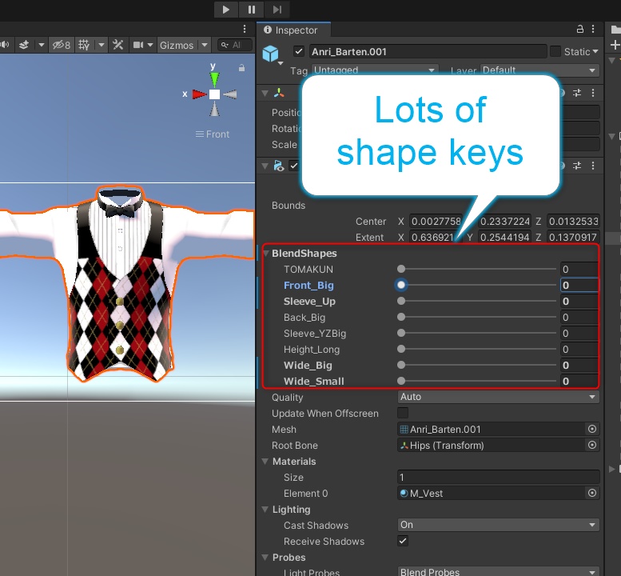Image resolution: width=621 pixels, height=576 pixels.
Task: Collapse the BlendShapes section
Action: [266, 254]
